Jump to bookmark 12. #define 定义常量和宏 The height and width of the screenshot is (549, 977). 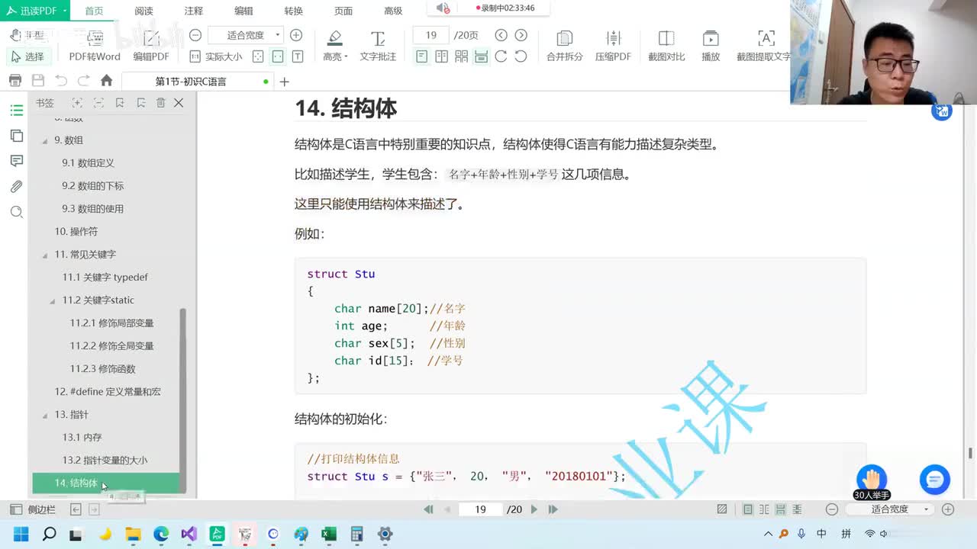pos(108,392)
